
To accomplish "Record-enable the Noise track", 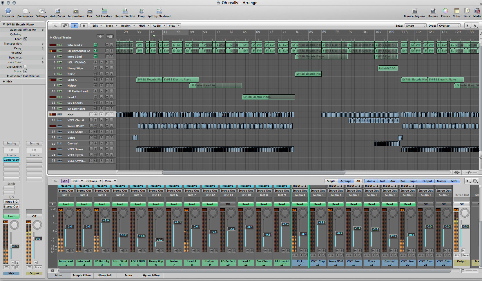I will [x=101, y=74].
